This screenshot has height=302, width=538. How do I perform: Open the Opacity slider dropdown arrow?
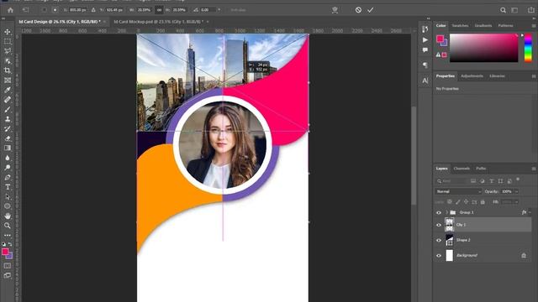click(516, 191)
